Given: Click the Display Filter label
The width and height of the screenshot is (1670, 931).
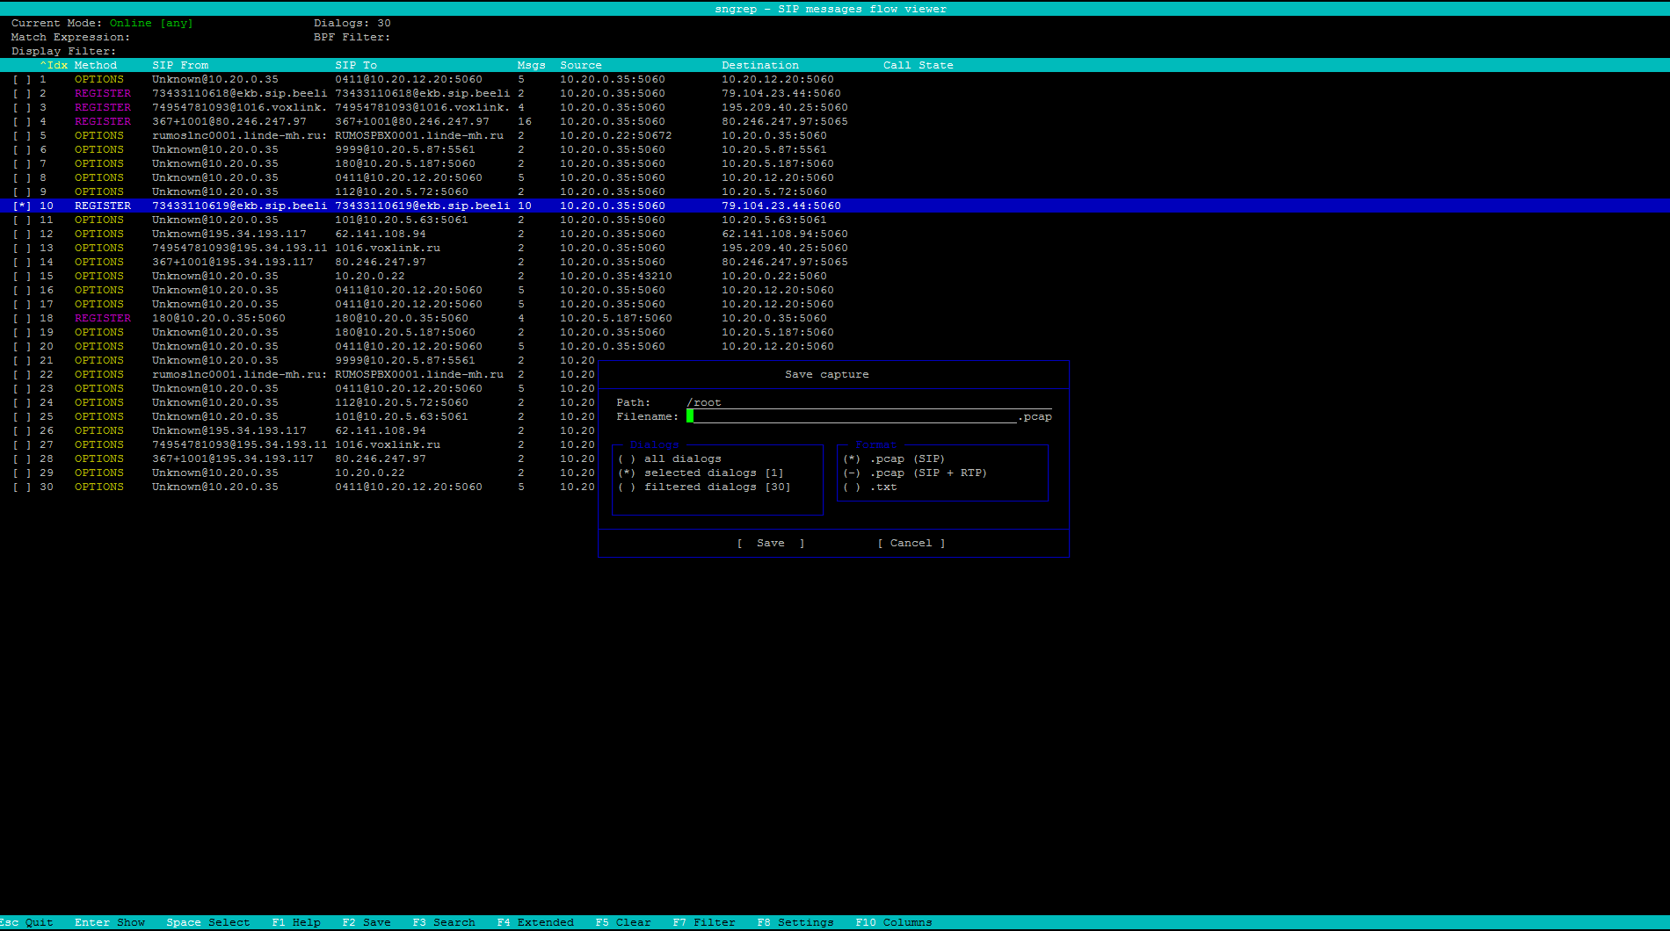Looking at the screenshot, I should click(63, 51).
